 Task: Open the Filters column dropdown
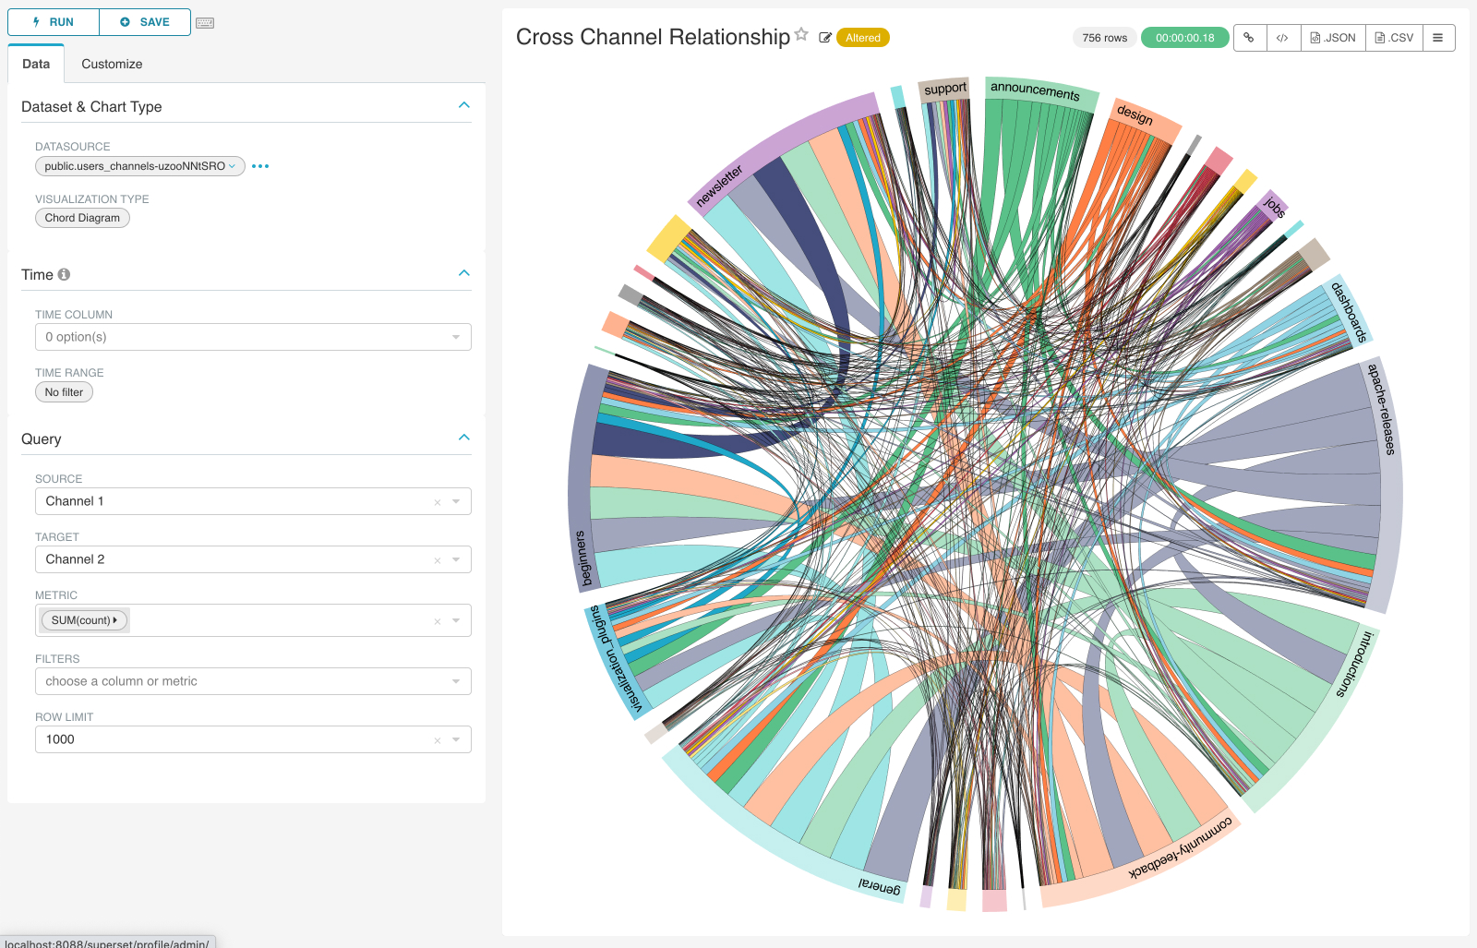(x=252, y=681)
